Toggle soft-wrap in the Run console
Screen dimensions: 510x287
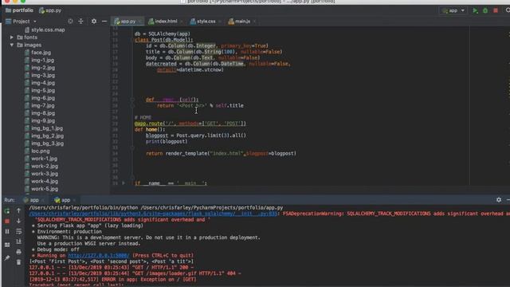pyautogui.click(x=18, y=231)
